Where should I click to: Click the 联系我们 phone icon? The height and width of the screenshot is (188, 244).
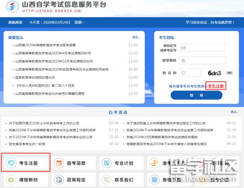click(106, 179)
